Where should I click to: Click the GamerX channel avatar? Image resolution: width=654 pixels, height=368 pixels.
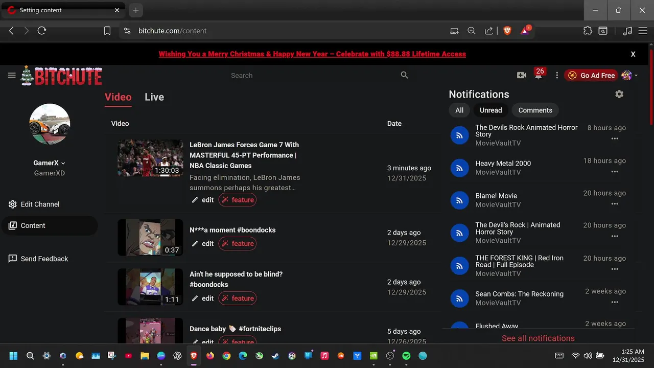pos(50,124)
